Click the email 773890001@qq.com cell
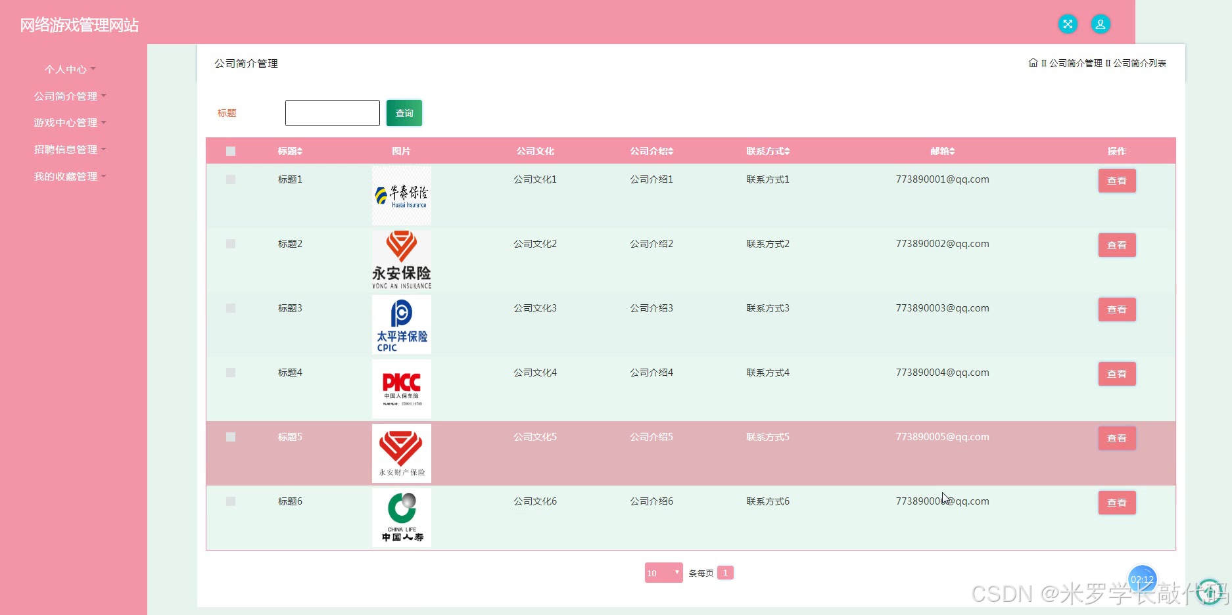This screenshot has height=615, width=1232. click(x=942, y=179)
